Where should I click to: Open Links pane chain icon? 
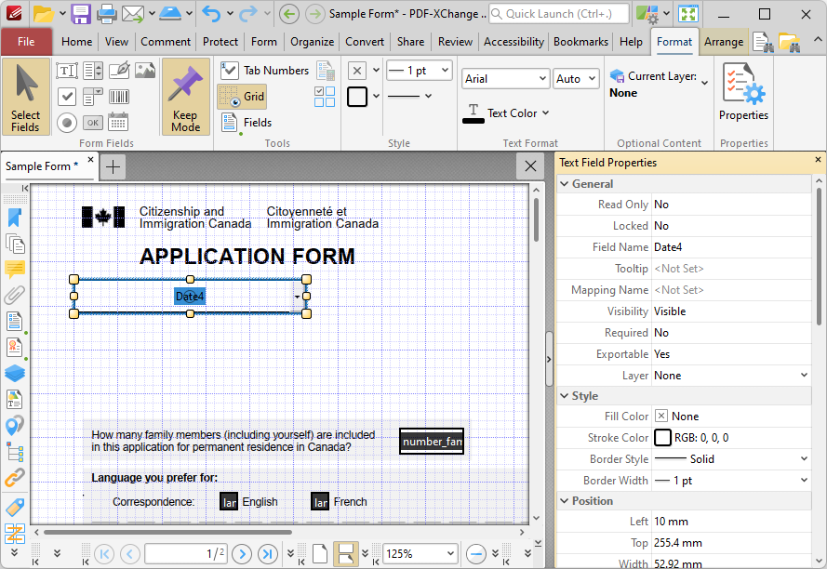point(15,478)
